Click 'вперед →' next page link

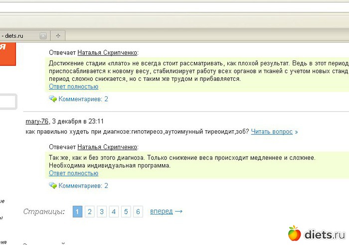(166, 212)
